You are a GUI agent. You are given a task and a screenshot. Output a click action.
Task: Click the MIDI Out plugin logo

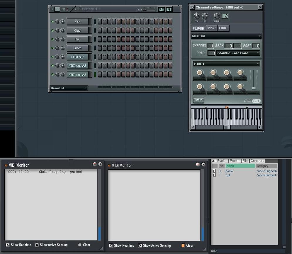[252, 101]
